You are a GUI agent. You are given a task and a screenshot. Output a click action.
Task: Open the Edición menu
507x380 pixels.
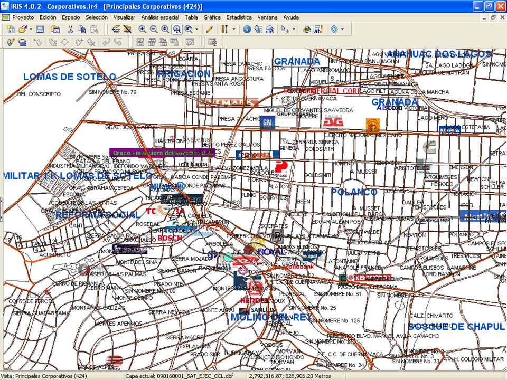click(x=48, y=17)
